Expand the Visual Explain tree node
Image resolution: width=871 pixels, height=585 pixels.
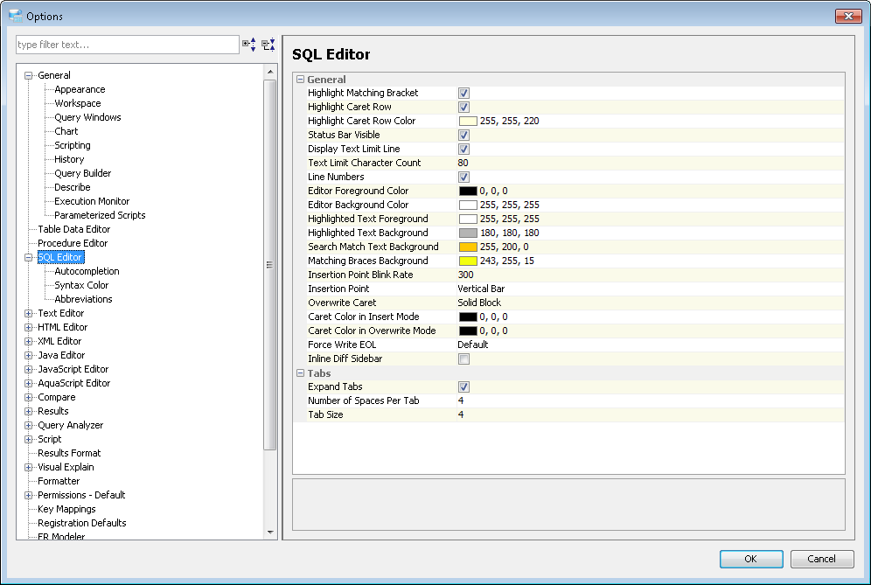[x=28, y=467]
